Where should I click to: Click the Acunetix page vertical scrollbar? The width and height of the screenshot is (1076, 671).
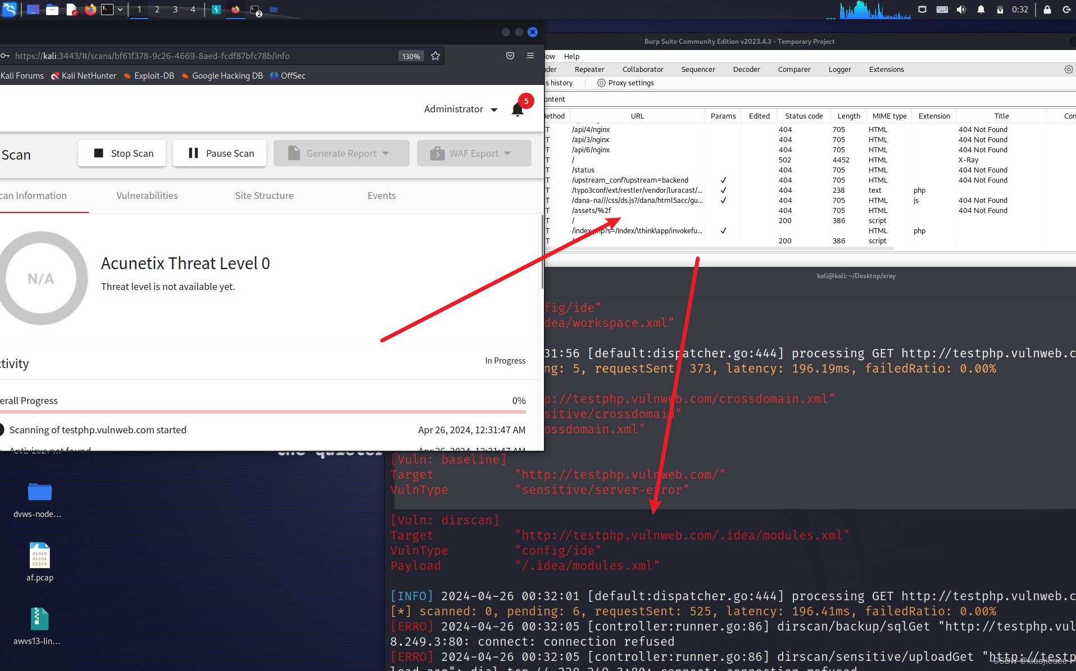pyautogui.click(x=542, y=252)
